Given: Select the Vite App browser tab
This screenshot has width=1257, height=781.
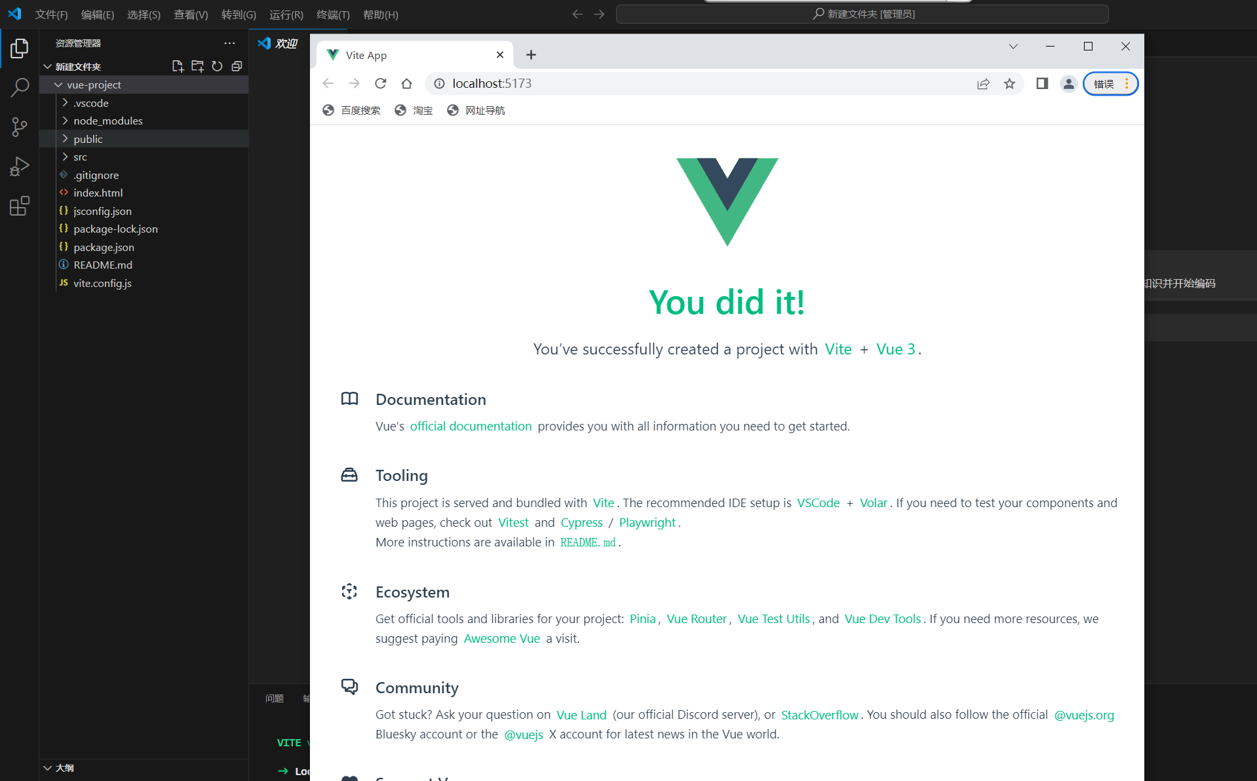Looking at the screenshot, I should tap(414, 55).
